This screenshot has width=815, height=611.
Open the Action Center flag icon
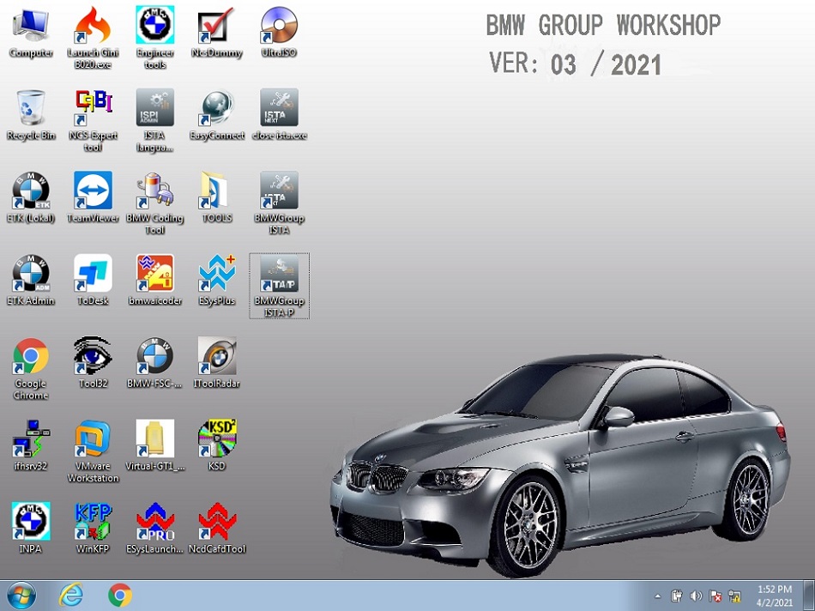[x=715, y=596]
